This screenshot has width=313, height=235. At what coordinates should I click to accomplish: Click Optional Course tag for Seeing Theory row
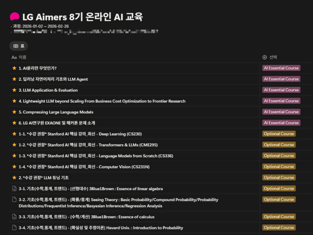[x=279, y=199]
